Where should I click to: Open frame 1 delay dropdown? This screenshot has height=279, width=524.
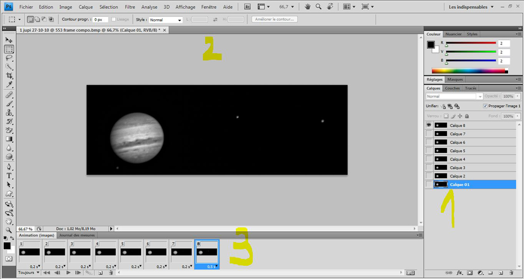[x=35, y=266]
